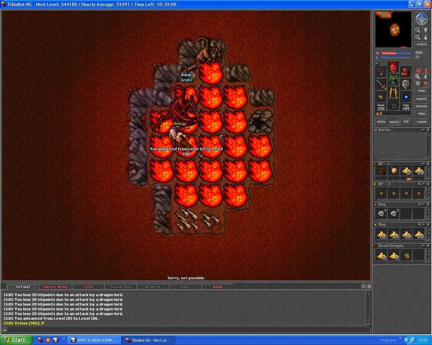Viewport: 432px width, 345px height.
Task: Open the Quests log button
Action: (421, 99)
